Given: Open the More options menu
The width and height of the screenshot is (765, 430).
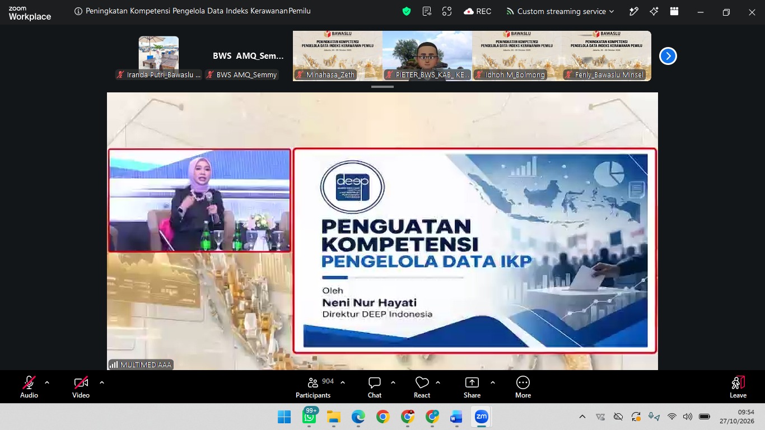Looking at the screenshot, I should pos(523,387).
